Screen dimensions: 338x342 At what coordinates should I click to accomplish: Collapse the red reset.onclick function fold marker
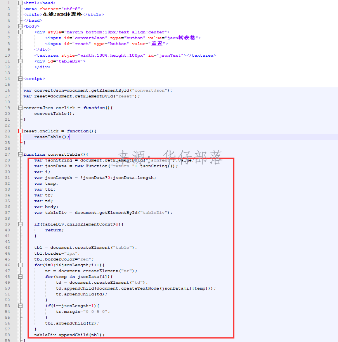tap(20, 131)
